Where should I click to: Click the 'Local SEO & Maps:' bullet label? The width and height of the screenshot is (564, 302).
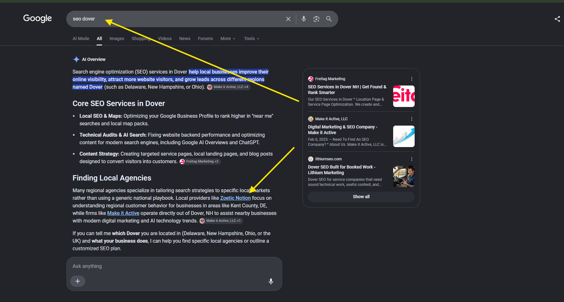[101, 116]
